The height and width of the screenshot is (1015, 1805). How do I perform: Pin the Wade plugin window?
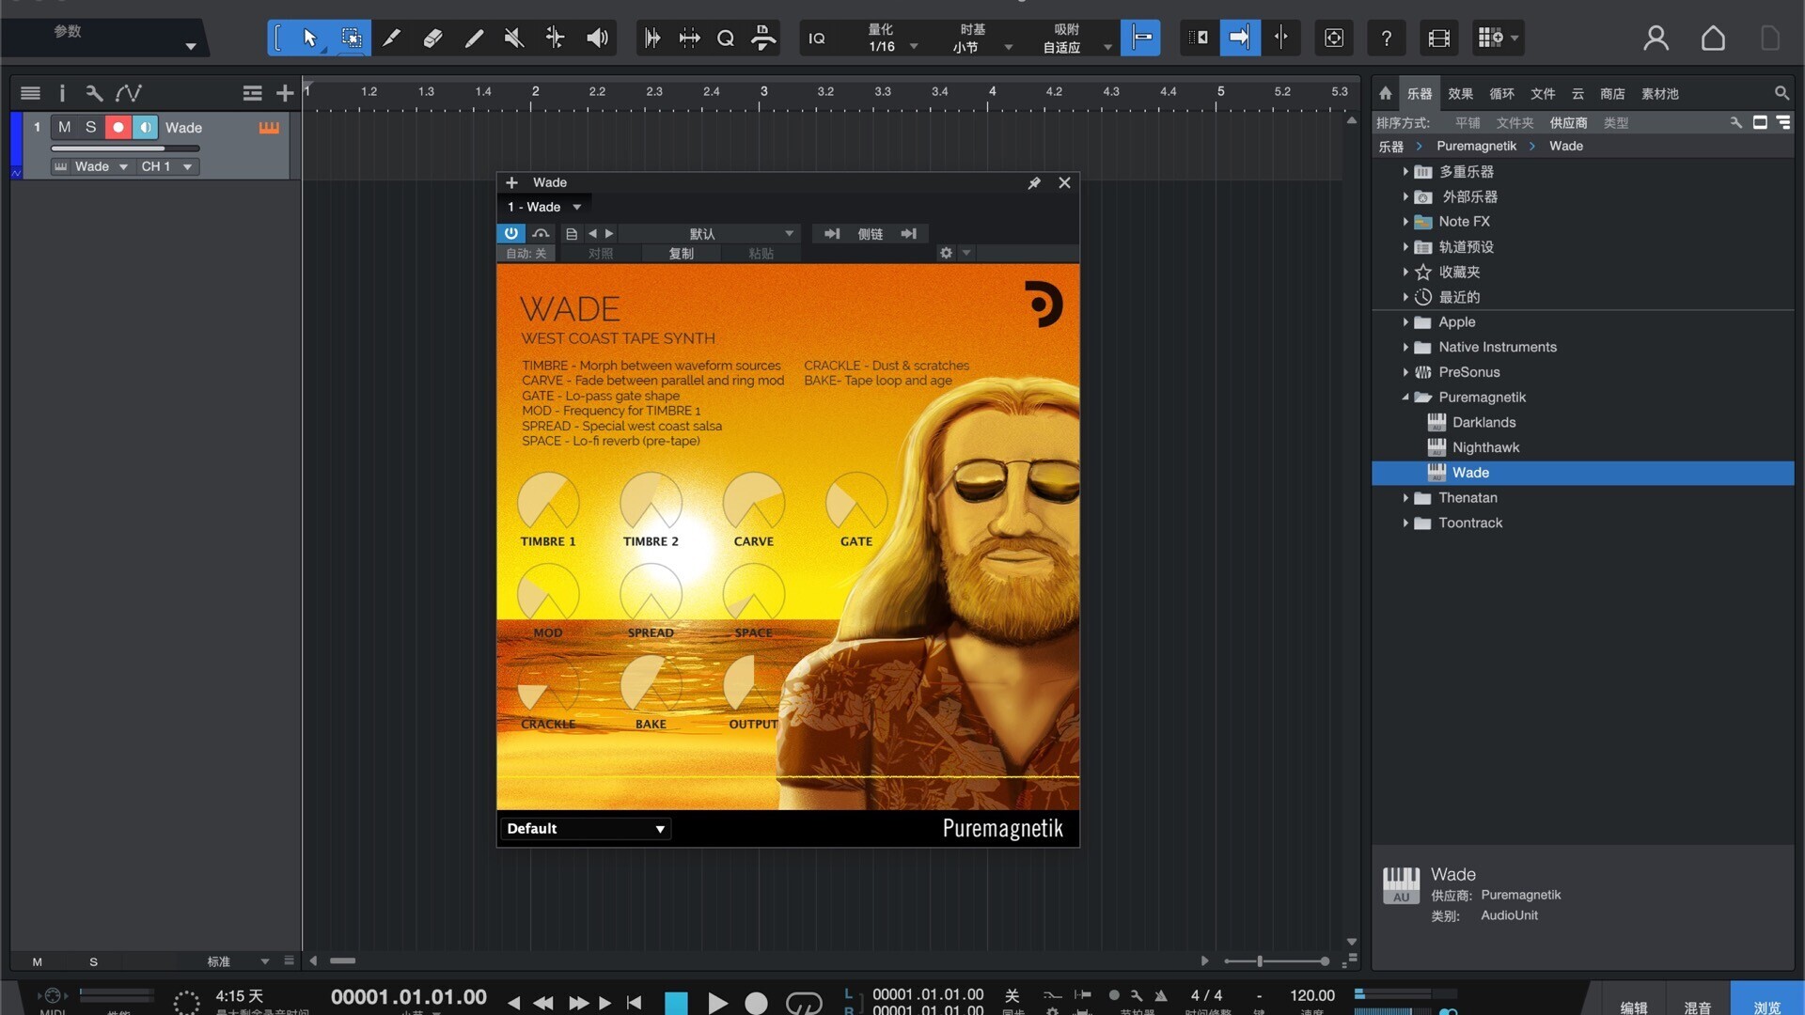tap(1034, 182)
